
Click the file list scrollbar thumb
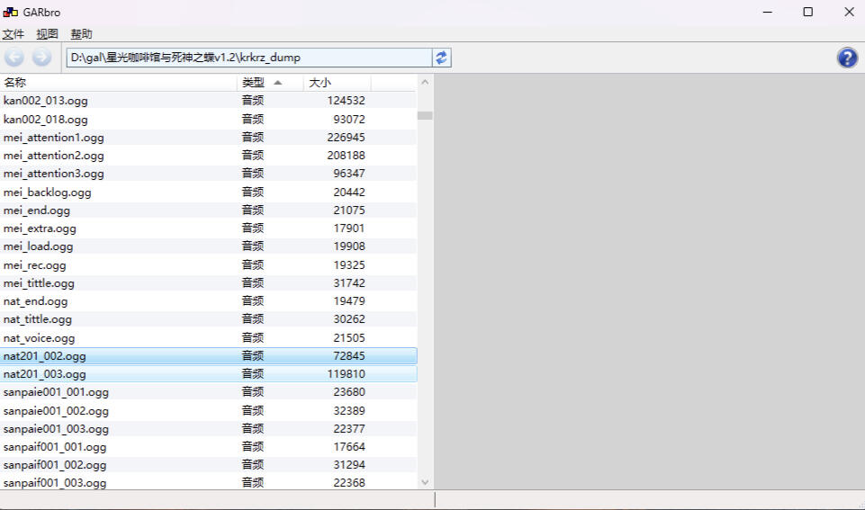[x=425, y=115]
